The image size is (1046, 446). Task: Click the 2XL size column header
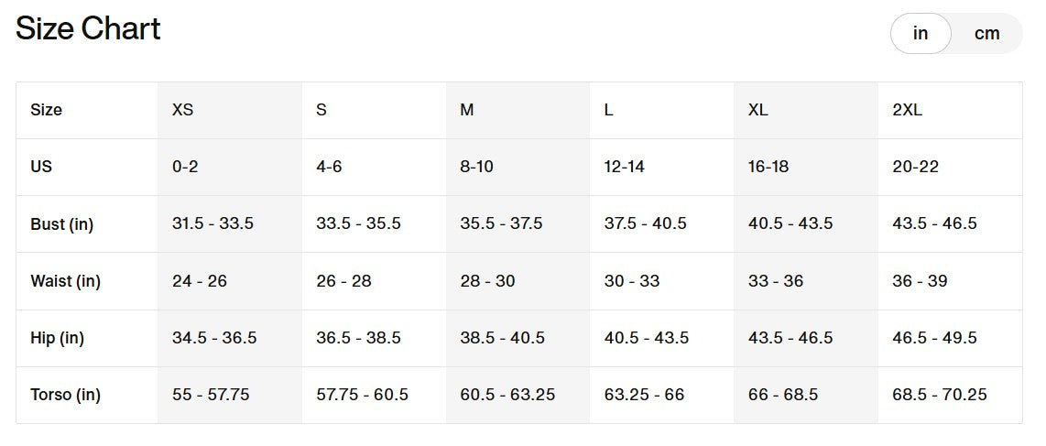pyautogui.click(x=907, y=110)
